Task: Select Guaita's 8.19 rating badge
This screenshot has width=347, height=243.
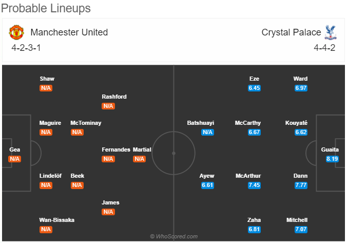Action: (x=332, y=159)
